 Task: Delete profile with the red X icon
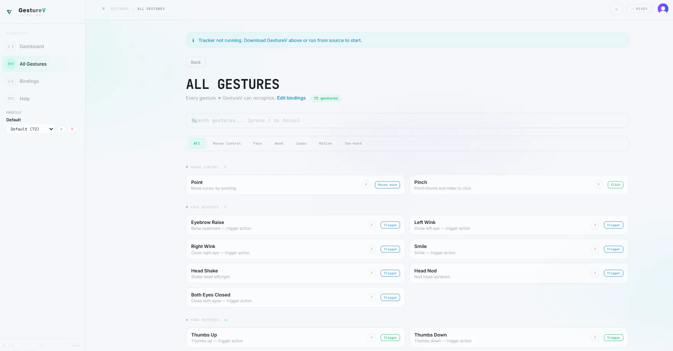pos(72,129)
